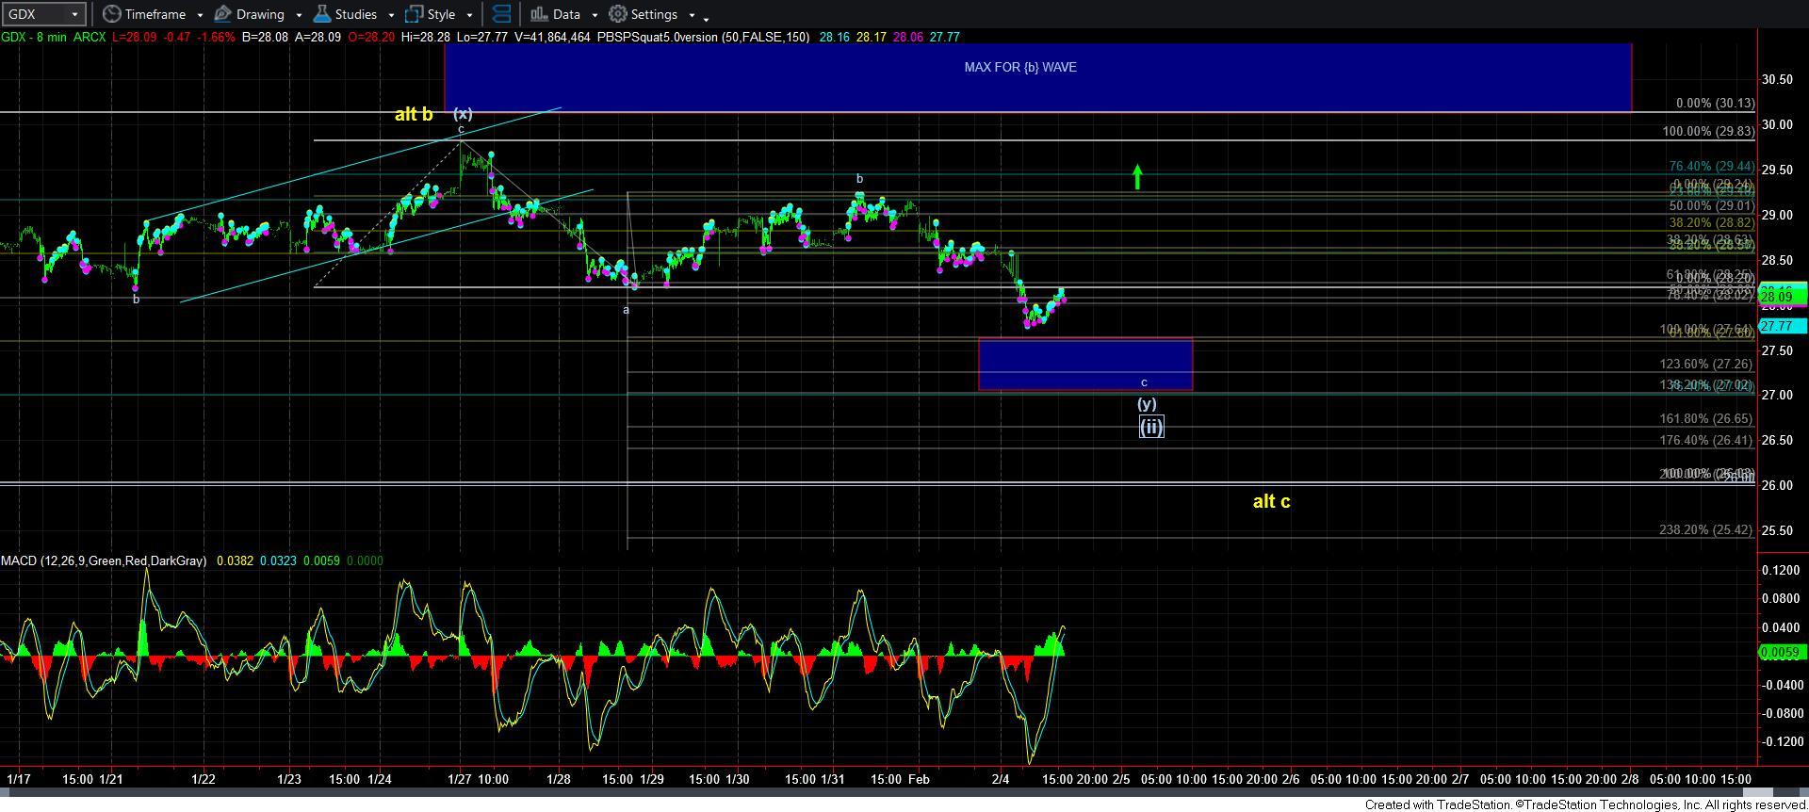Select the green up arrow drawing
This screenshot has width=1809, height=812.
(x=1137, y=176)
